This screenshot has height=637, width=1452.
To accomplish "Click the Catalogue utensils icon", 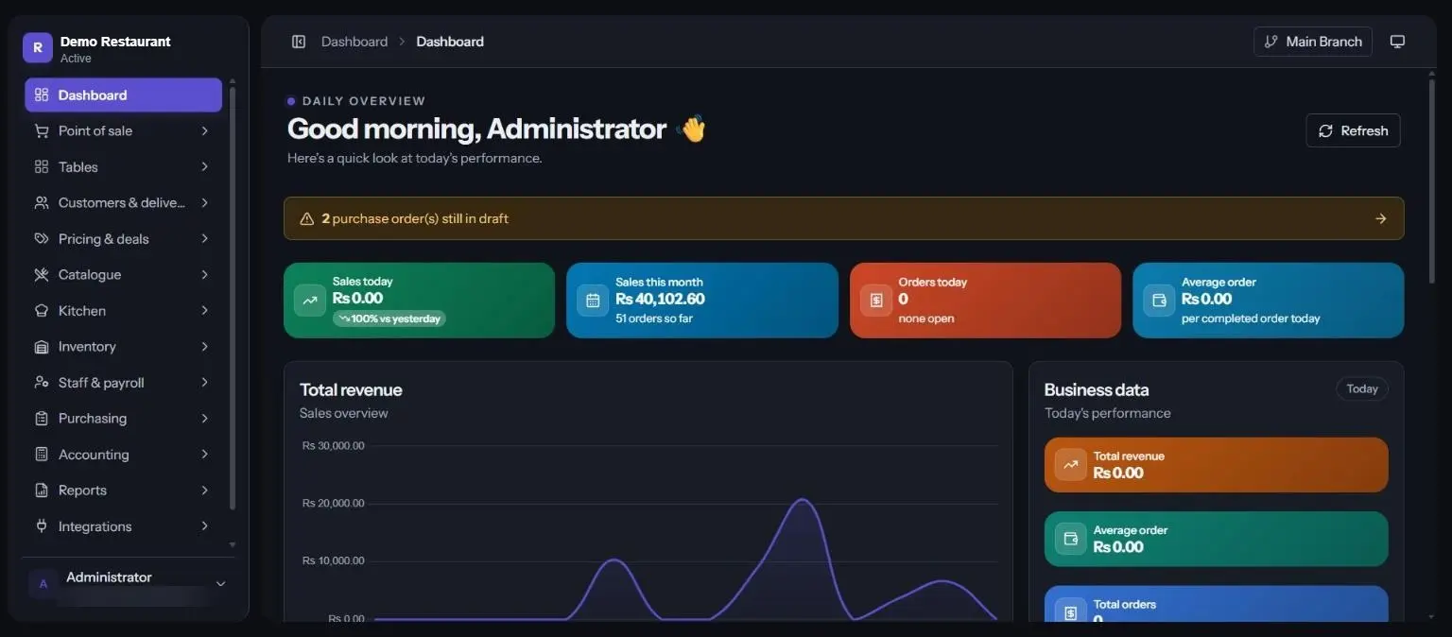I will point(42,275).
